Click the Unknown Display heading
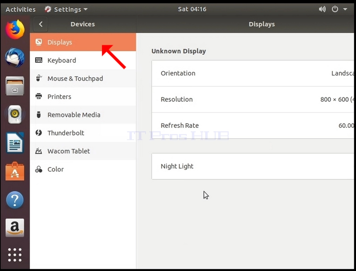Screen dimensions: 356x271 tap(179, 51)
